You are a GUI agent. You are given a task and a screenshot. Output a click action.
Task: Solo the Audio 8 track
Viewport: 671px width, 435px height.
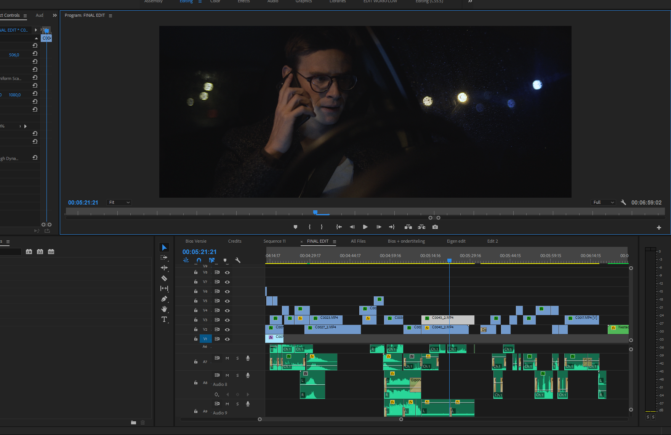click(x=237, y=376)
